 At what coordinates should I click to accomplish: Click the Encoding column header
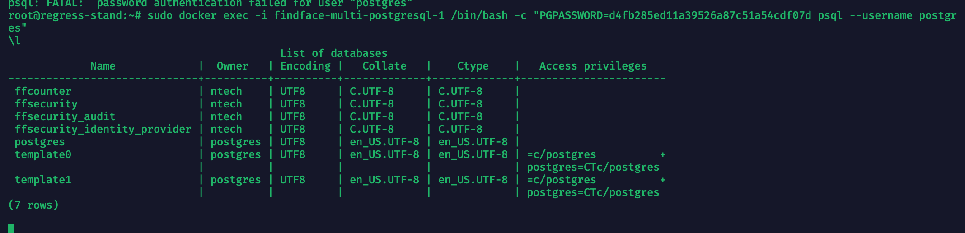305,66
